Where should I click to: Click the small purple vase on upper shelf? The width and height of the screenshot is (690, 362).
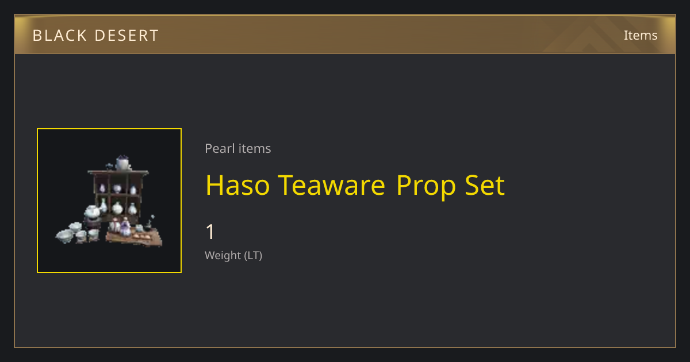click(x=103, y=188)
